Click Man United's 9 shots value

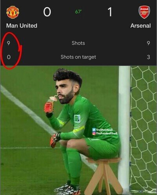pyautogui.click(x=9, y=43)
